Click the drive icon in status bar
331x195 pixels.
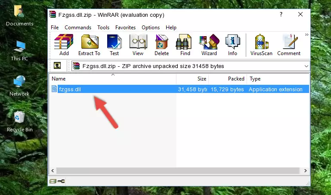point(53,181)
